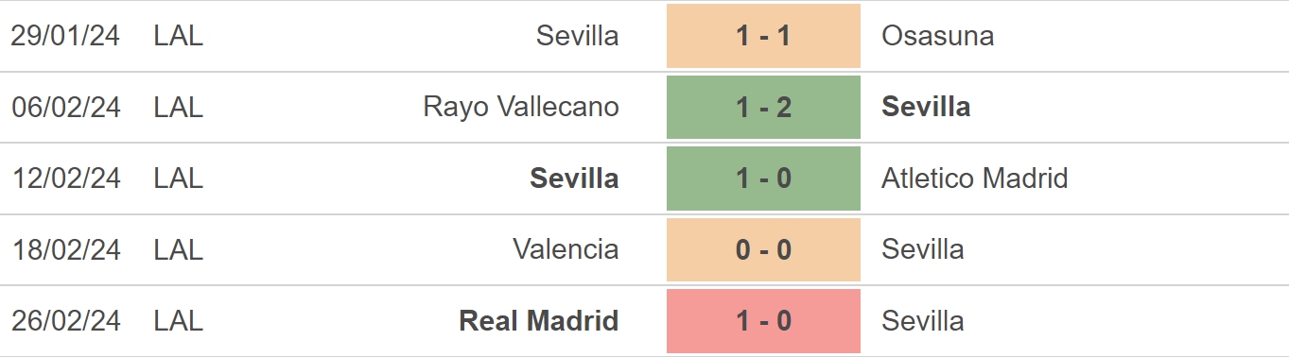1289x357 pixels.
Task: Open the Real Madrid team link
Action: pos(539,321)
